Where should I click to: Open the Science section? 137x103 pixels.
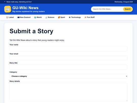[x=50, y=17]
